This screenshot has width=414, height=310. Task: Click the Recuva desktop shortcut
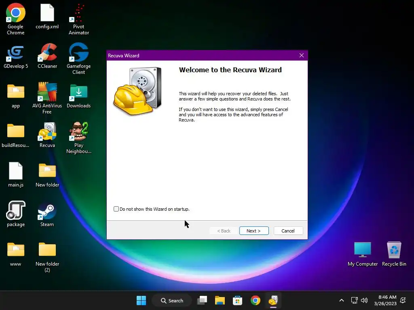click(x=47, y=135)
